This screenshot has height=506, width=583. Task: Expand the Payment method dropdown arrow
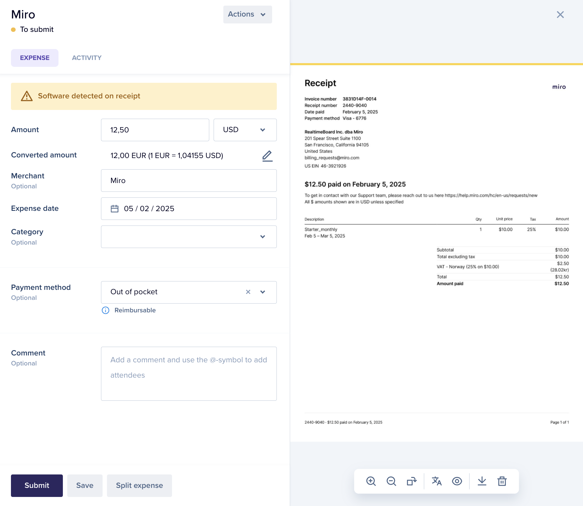click(x=263, y=292)
